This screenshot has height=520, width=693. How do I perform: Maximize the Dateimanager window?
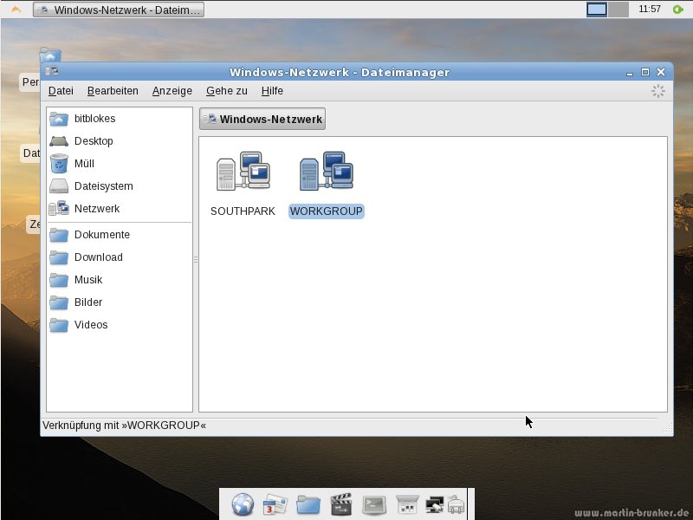pos(645,72)
